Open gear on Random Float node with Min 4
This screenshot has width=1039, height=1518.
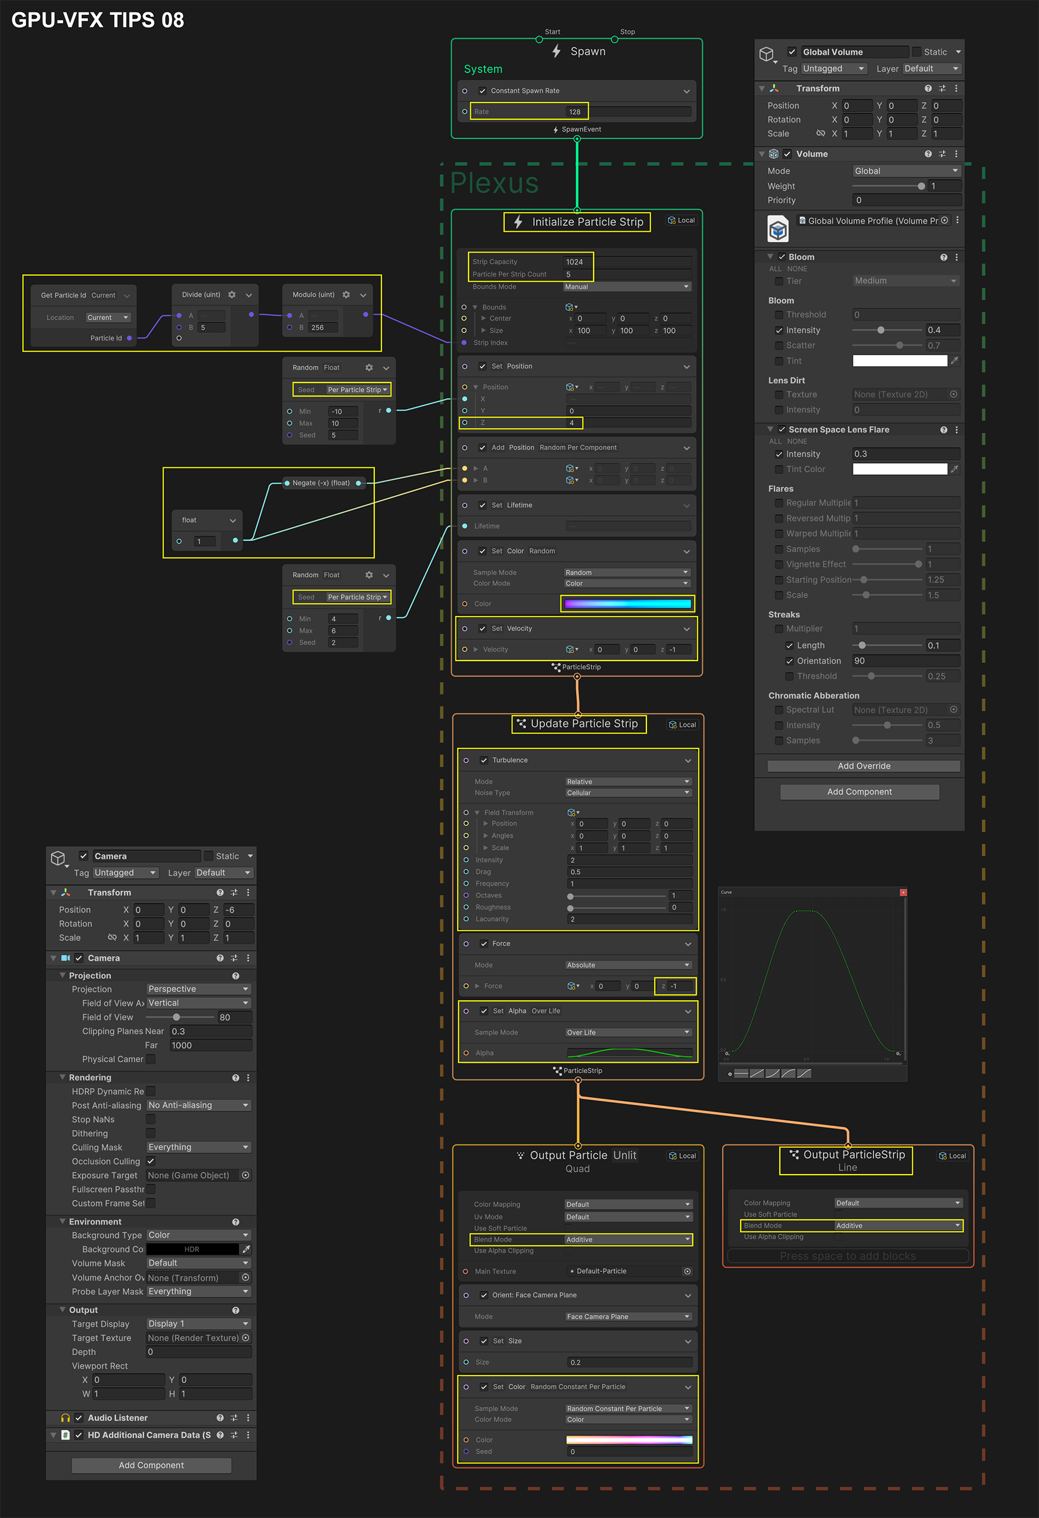point(369,575)
